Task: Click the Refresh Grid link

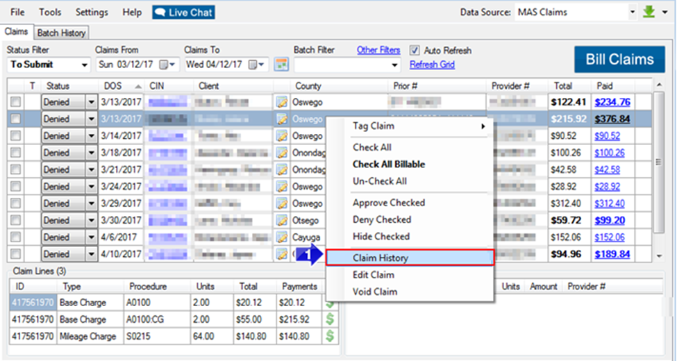Action: click(432, 65)
